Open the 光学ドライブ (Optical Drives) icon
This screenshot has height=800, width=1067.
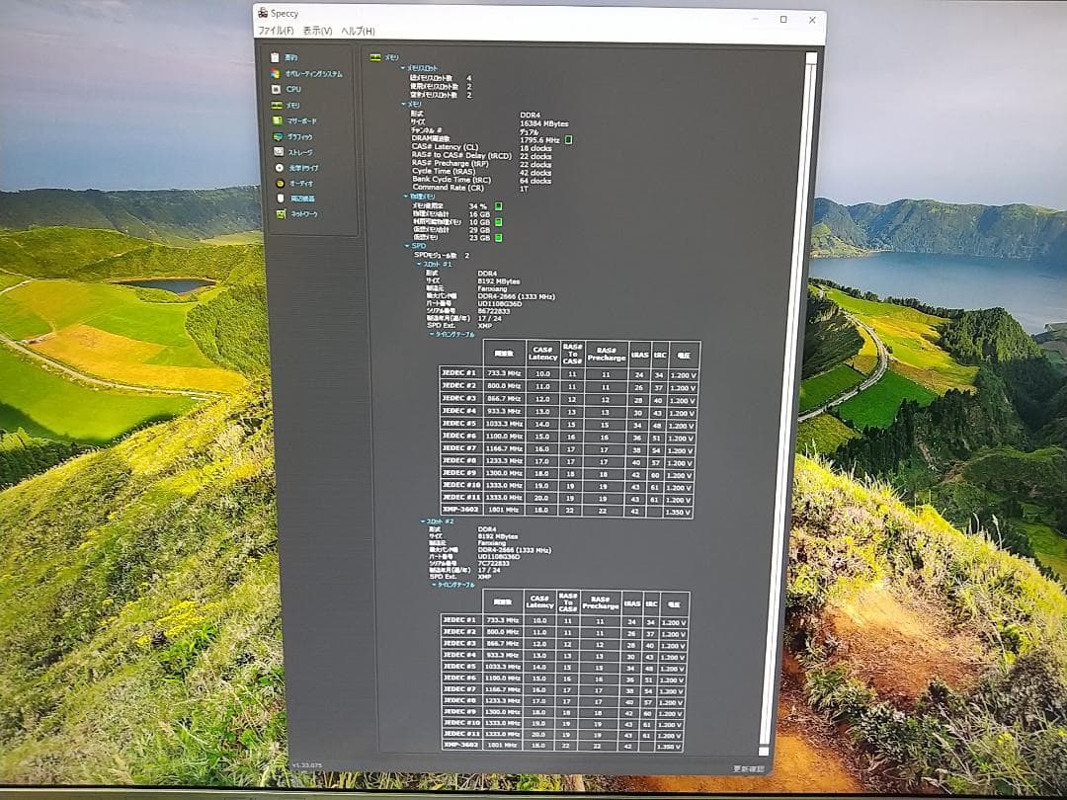(280, 168)
